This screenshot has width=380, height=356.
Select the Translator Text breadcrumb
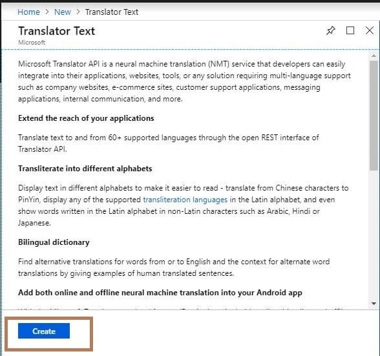pos(112,12)
